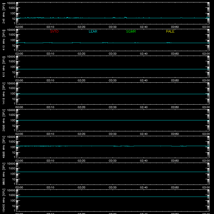The width and height of the screenshot is (214, 214).
Task: Select the yellow PALE station label
Action: click(x=170, y=31)
